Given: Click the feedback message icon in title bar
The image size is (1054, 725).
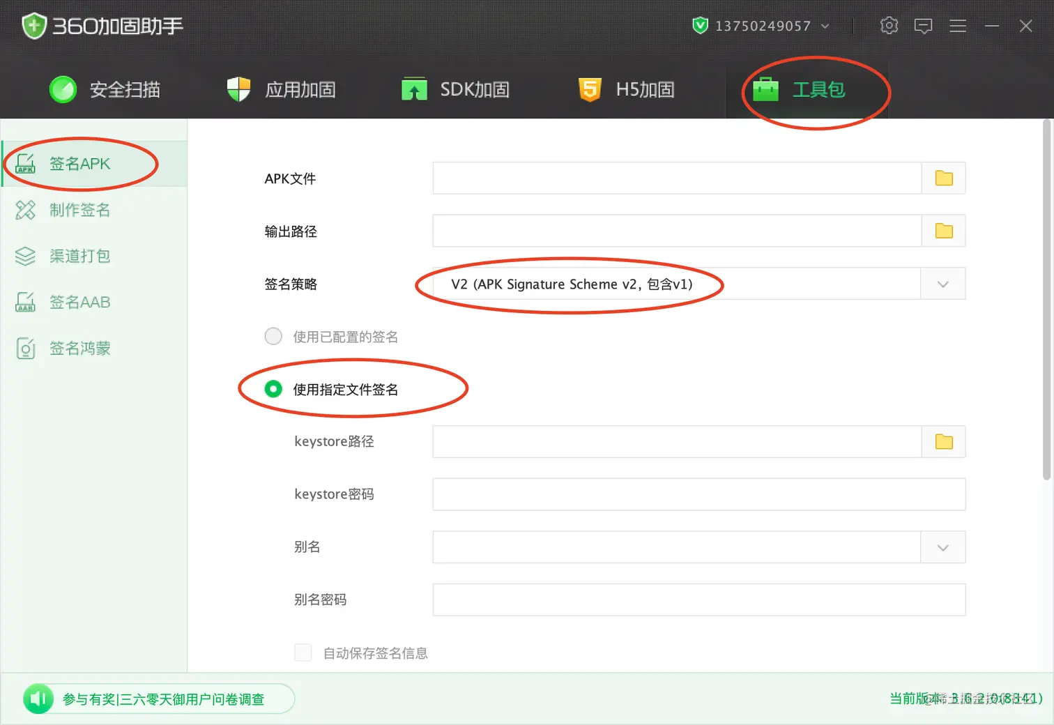Looking at the screenshot, I should point(923,26).
